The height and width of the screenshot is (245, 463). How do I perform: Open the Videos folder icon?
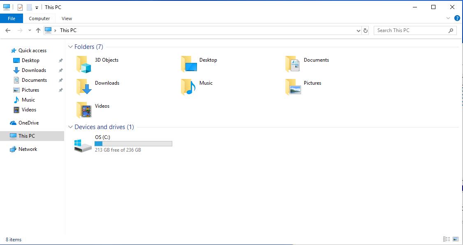(83, 110)
